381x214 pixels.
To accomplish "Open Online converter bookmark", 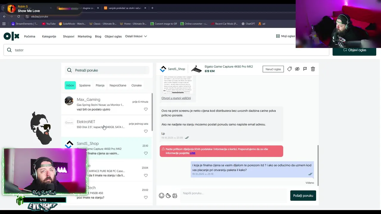I will click(194, 24).
